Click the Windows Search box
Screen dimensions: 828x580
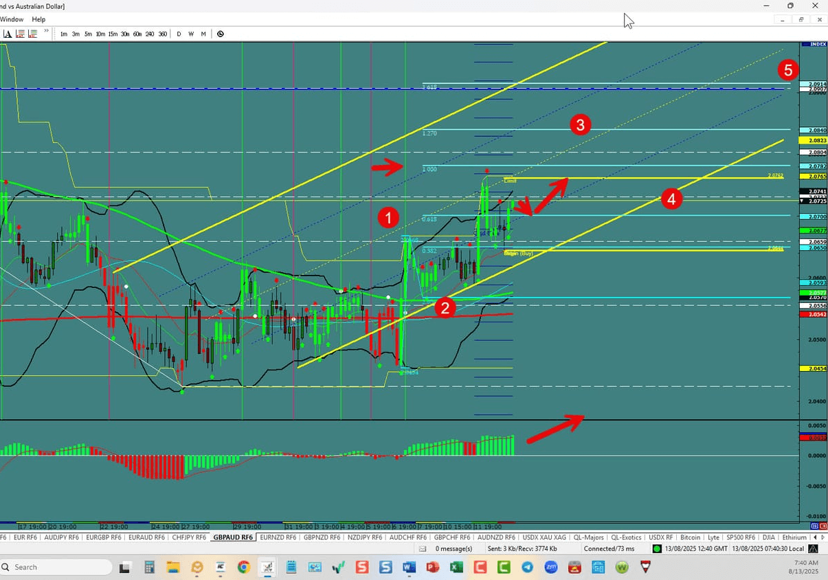(55, 567)
